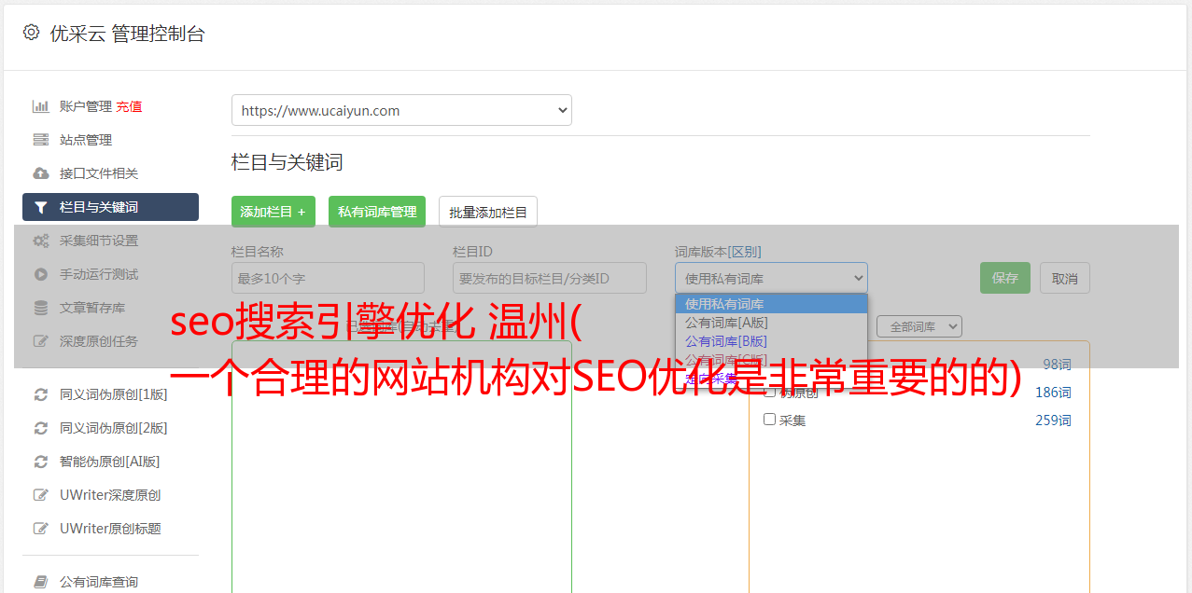1192x593 pixels.
Task: Choose 公有词库[A版] option
Action: 771,322
